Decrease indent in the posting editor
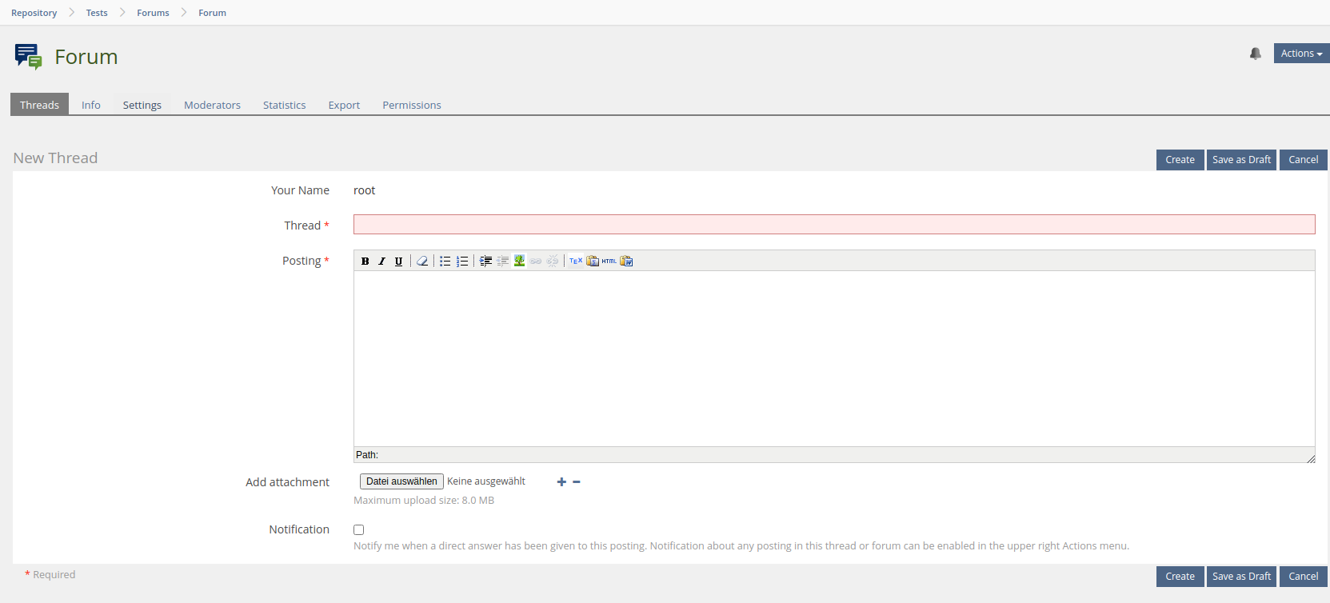Screen dimensions: 1330x603 pyautogui.click(x=502, y=262)
